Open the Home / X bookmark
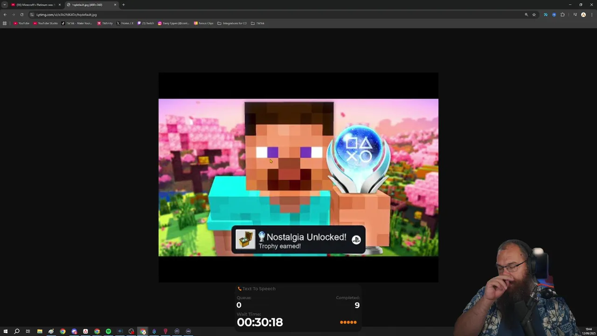 (x=125, y=23)
